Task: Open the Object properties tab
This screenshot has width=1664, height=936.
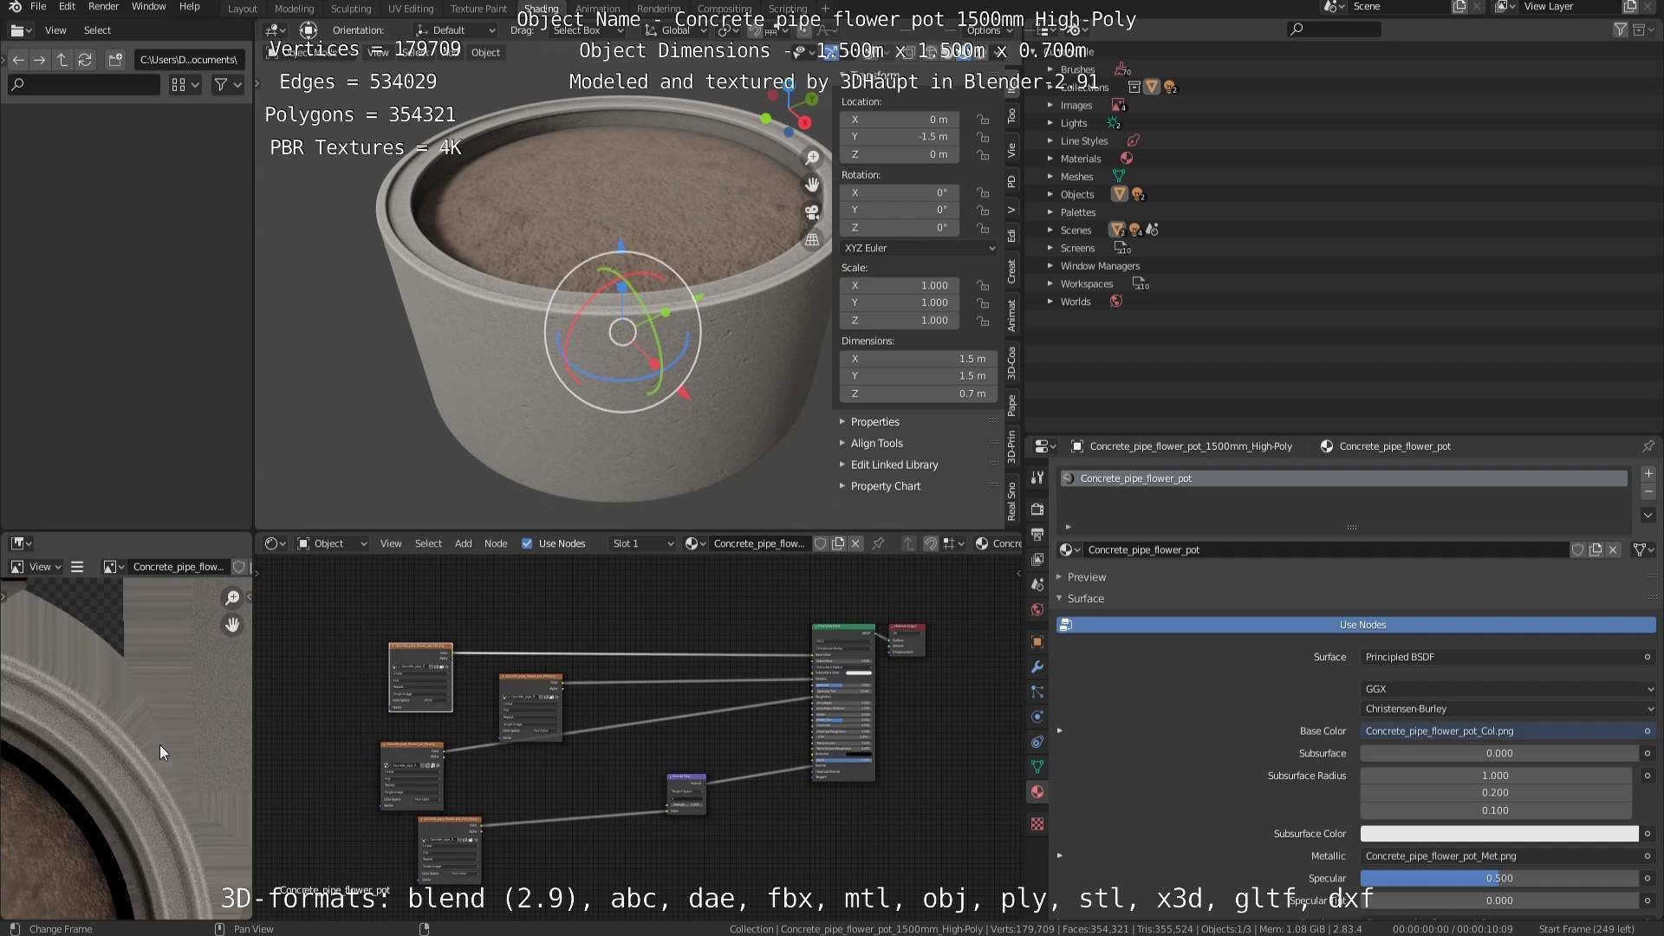Action: (1037, 641)
